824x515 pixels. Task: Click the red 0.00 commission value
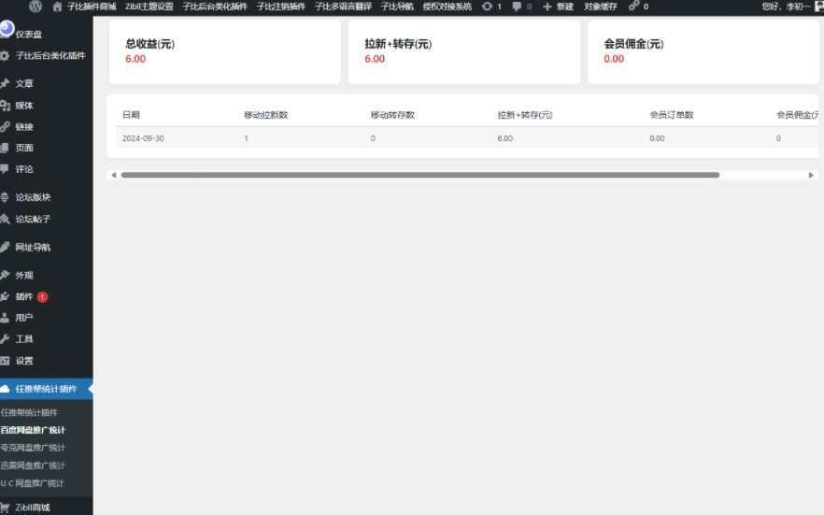click(x=614, y=59)
